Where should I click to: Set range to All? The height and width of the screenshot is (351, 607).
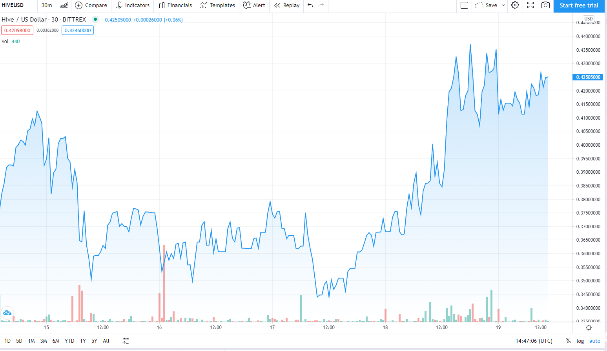click(106, 341)
